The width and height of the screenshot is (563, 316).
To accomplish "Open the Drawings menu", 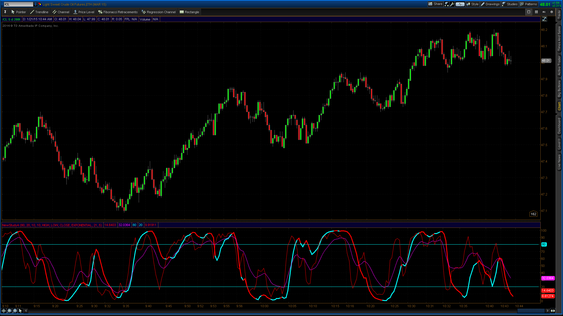I will pos(490,4).
